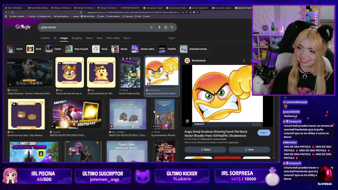The image size is (338, 190).
Task: Switch to the All results tab
Action: (55, 38)
